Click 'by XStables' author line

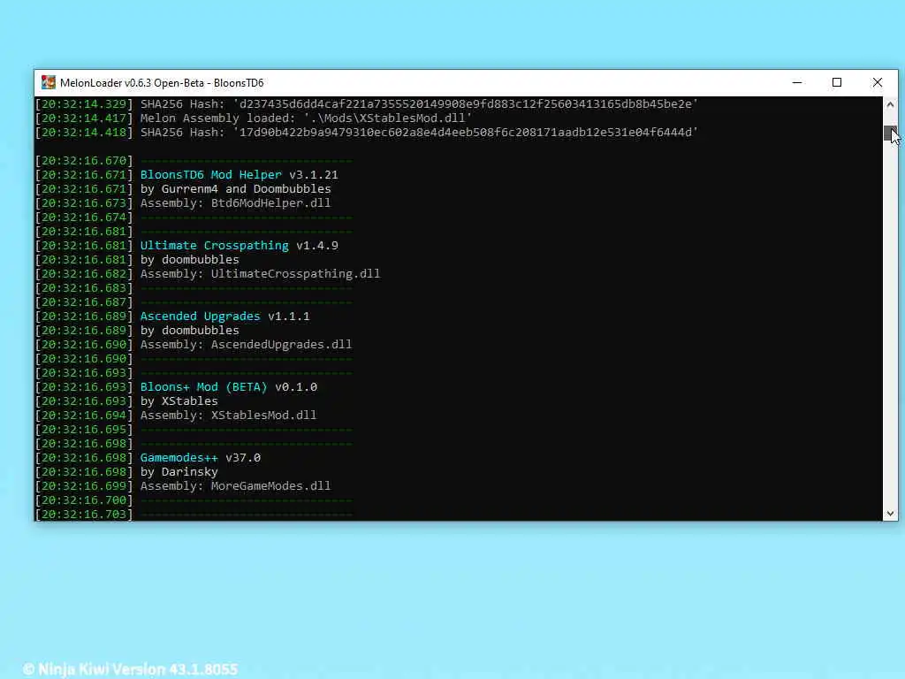click(179, 401)
